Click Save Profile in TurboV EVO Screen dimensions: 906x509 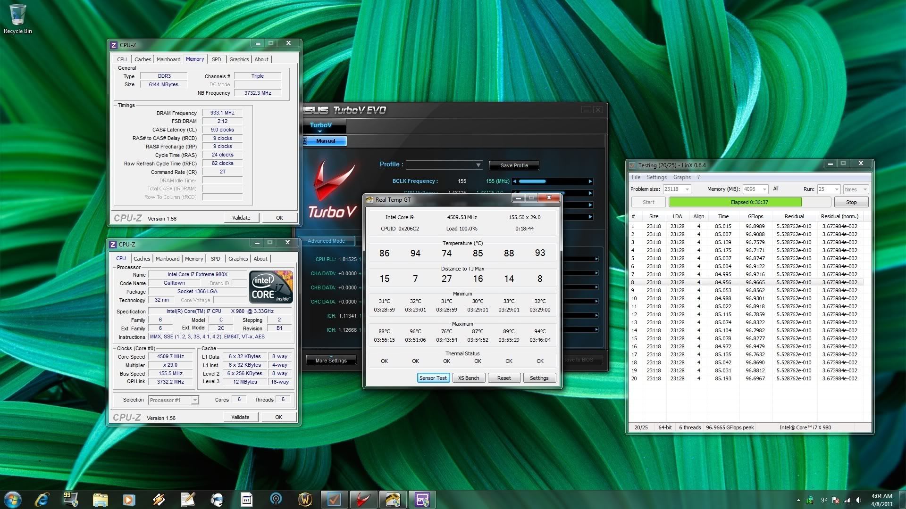click(514, 165)
